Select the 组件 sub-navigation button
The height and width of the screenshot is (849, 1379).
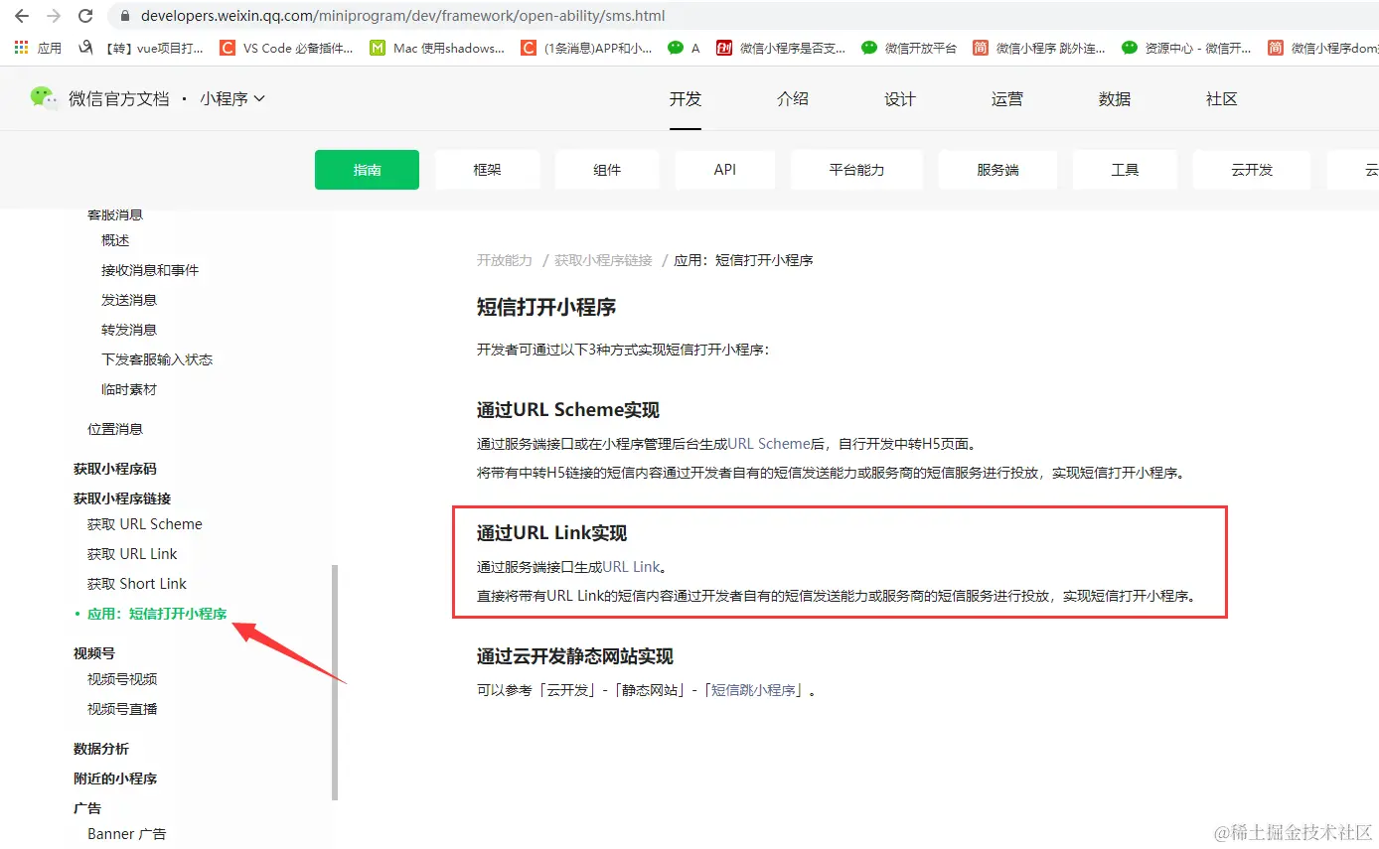tap(607, 170)
